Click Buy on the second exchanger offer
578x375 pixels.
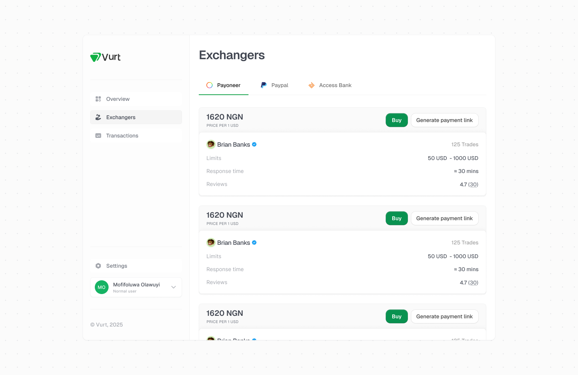397,218
